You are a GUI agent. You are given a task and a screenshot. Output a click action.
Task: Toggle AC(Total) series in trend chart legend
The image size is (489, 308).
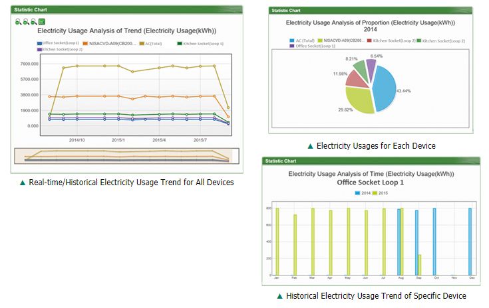point(150,44)
